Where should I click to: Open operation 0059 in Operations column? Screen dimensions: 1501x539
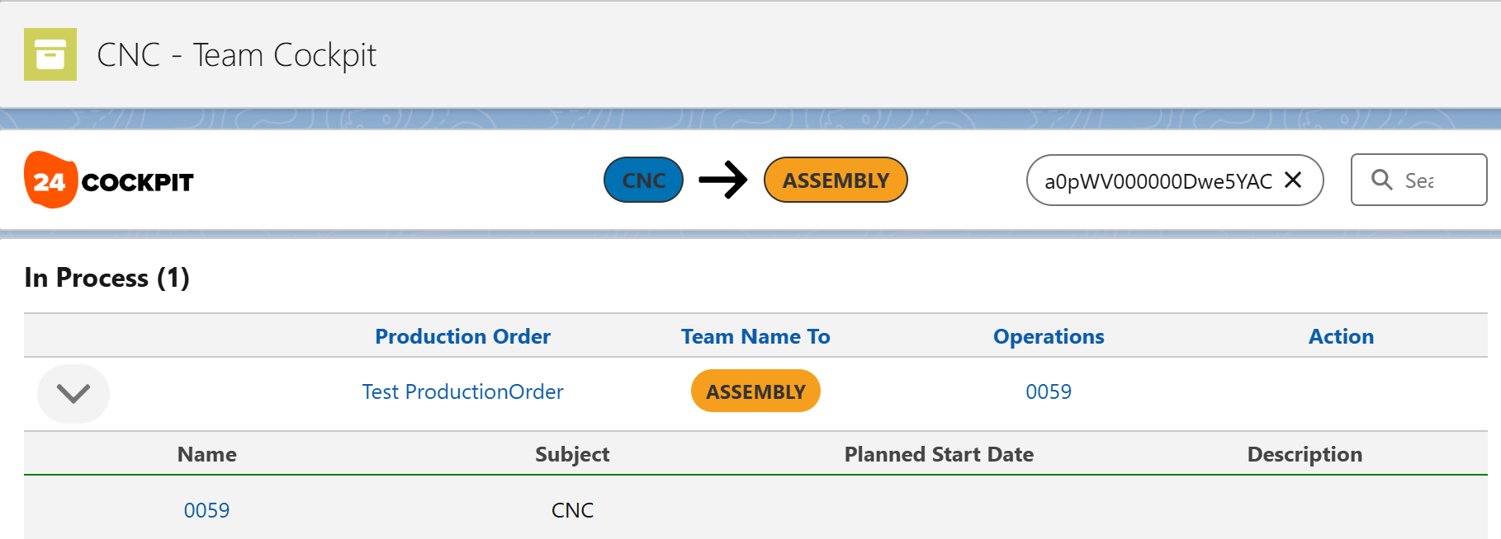(x=1049, y=391)
